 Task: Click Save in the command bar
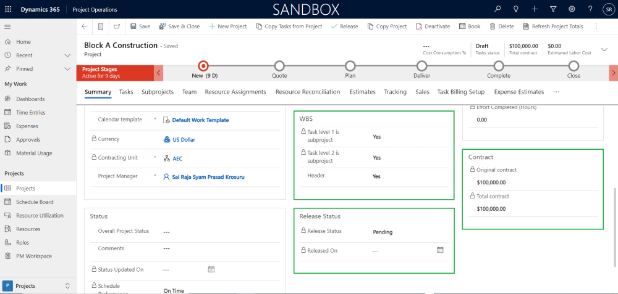click(140, 27)
